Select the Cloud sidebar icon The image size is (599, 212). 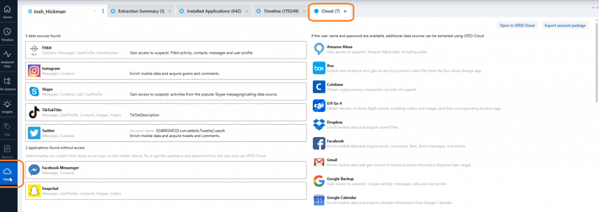7,174
